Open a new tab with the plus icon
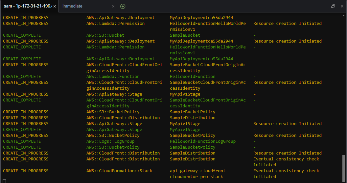 123,6
